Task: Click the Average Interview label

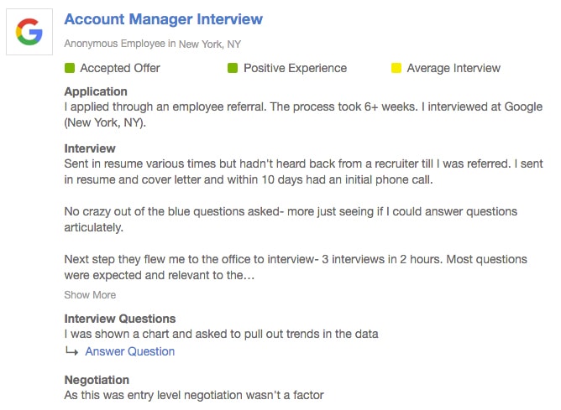Action: (454, 68)
